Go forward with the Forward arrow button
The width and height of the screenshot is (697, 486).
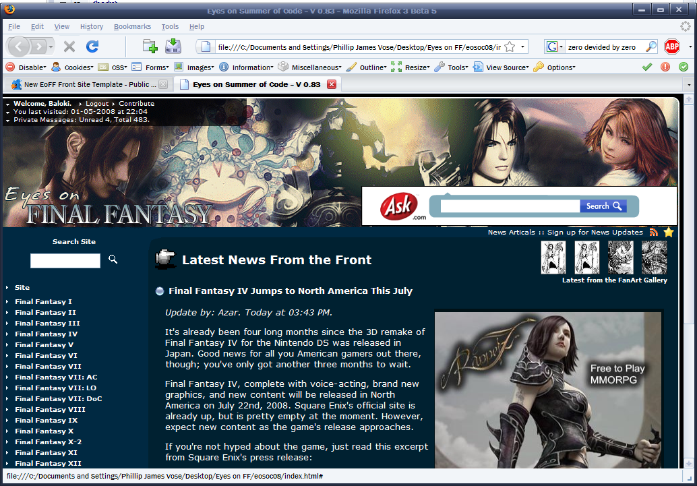39,47
